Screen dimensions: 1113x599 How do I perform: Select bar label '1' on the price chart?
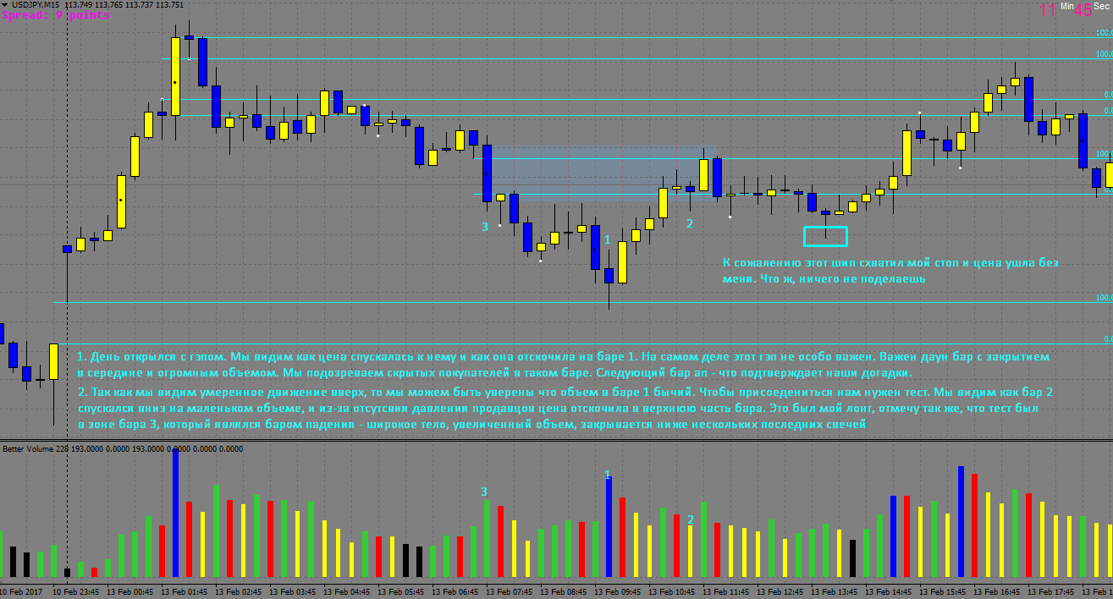point(607,239)
